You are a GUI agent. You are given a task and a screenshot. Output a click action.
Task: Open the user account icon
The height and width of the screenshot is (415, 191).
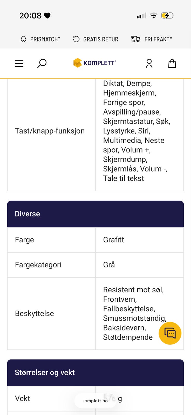coord(149,63)
